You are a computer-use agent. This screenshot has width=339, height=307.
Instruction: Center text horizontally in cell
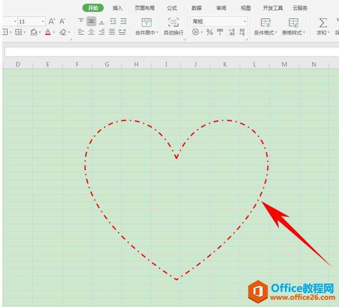coord(91,32)
